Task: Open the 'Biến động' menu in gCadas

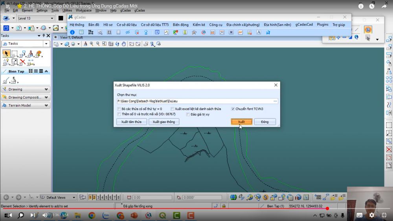Action: [x=180, y=24]
